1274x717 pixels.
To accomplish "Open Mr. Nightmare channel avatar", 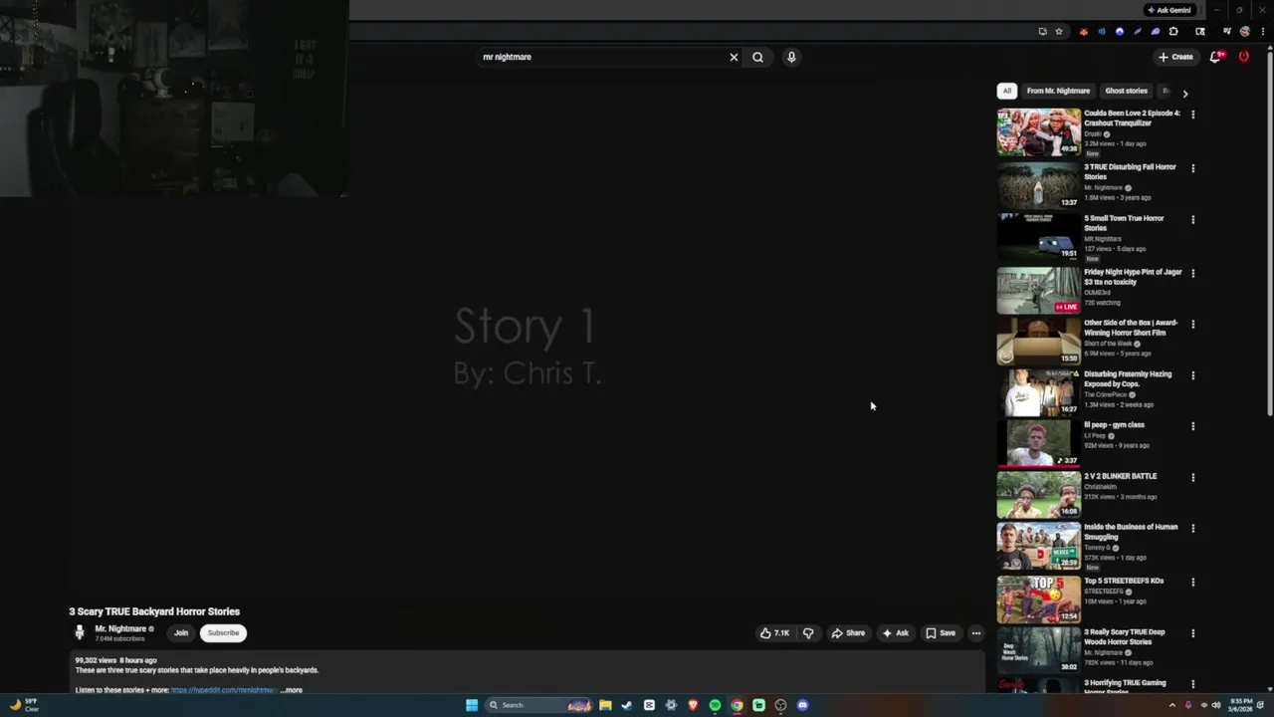I will click(80, 632).
